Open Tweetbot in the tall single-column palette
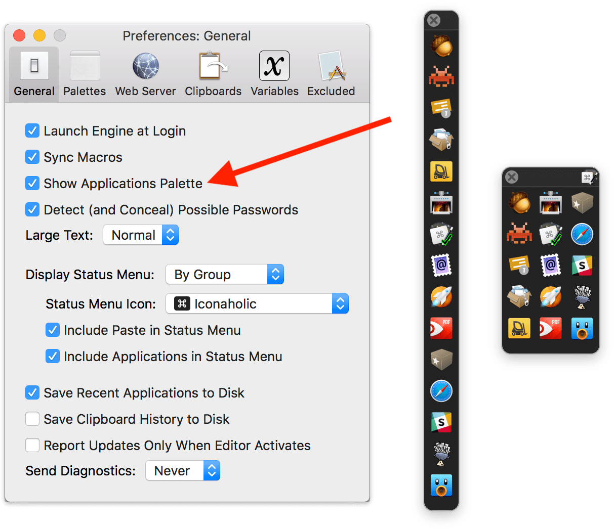Viewport: 614px width, 529px height. (x=441, y=485)
